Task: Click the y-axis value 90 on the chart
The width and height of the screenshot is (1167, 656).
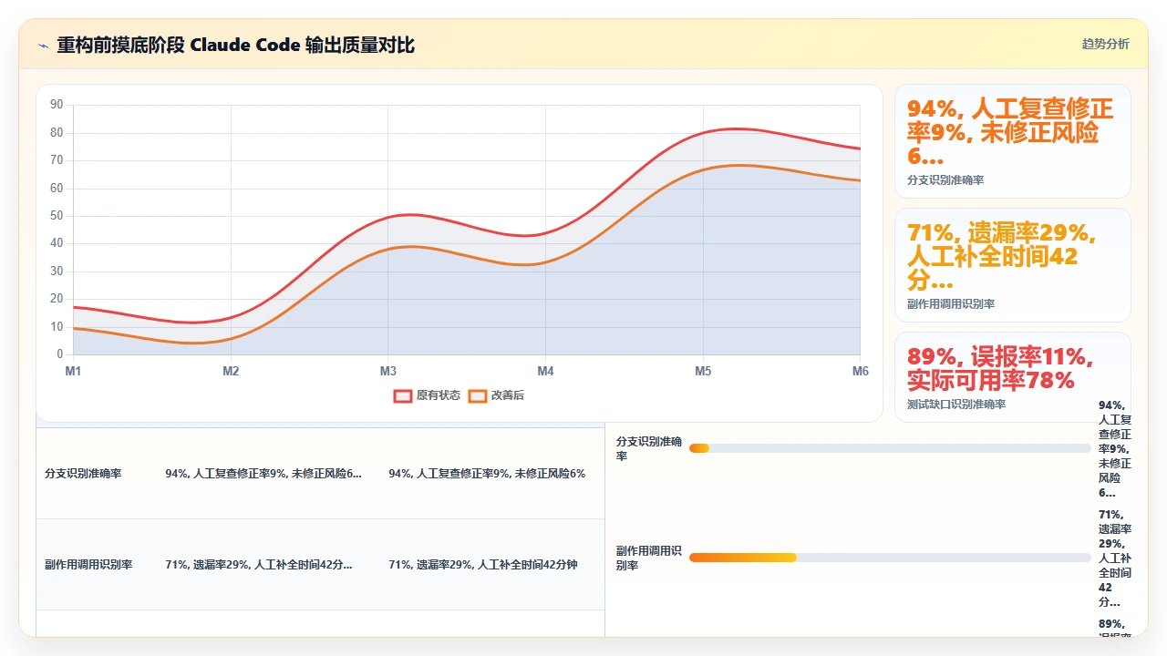Action: point(57,105)
